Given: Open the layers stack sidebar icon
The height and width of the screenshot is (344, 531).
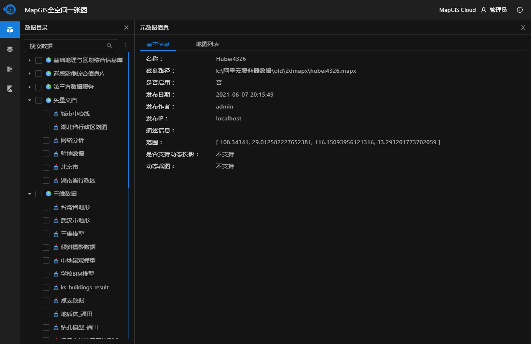Looking at the screenshot, I should tap(10, 49).
